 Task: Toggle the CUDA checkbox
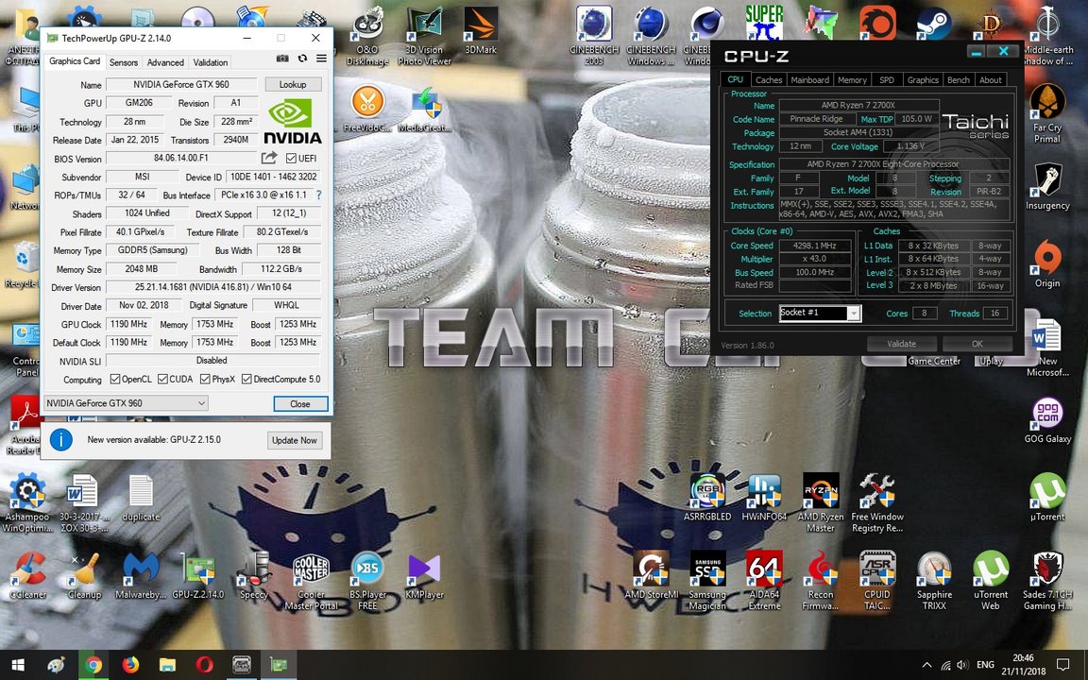[x=163, y=379]
